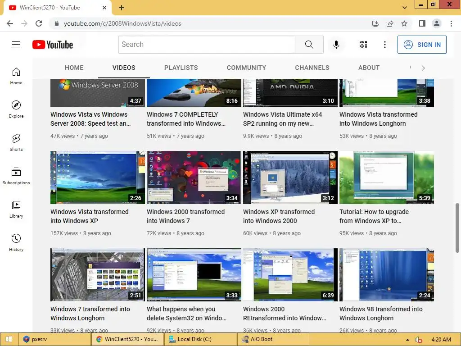Toggle the browser side panel icon

[x=422, y=23]
